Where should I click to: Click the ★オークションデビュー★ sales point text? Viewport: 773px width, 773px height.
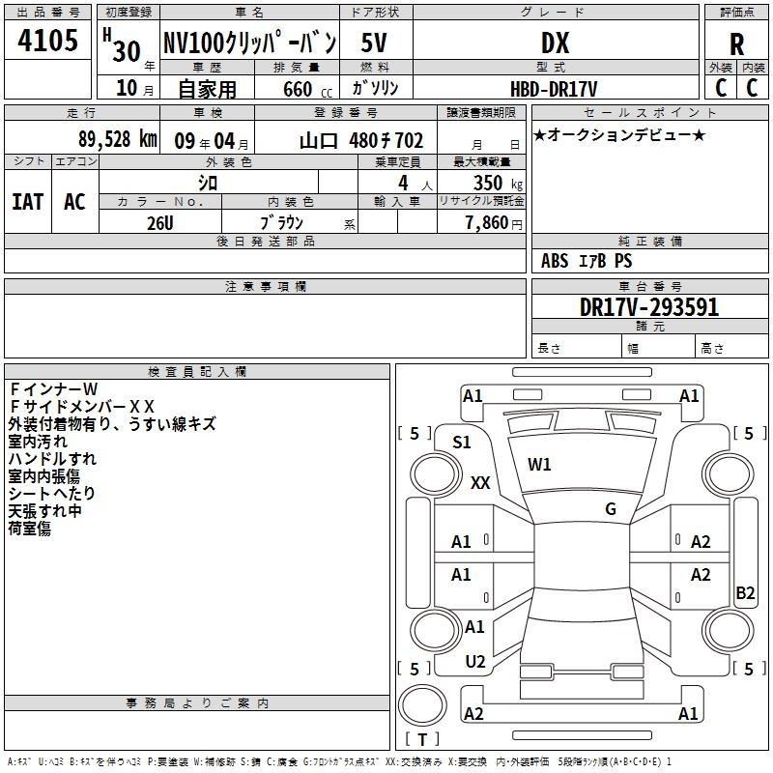[618, 134]
